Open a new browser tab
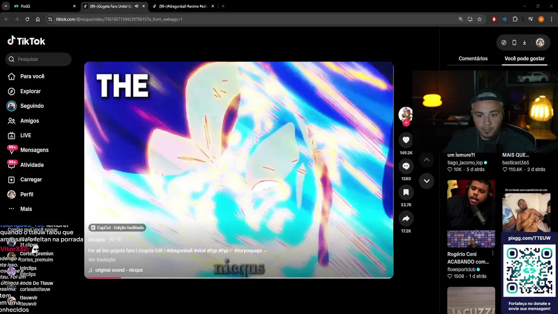This screenshot has width=558, height=314. coord(223,7)
